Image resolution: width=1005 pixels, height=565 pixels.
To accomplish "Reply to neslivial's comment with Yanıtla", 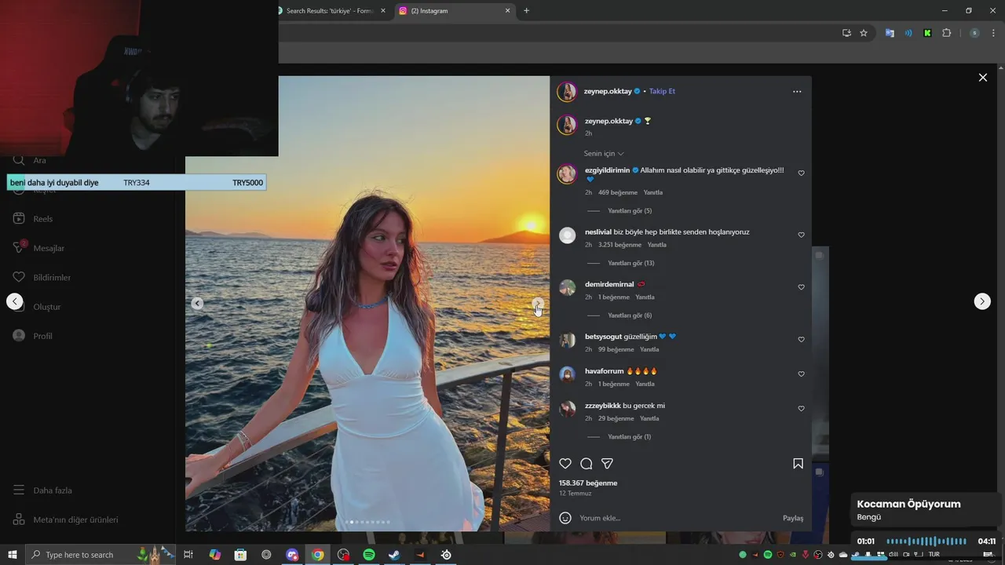I will 656,245.
